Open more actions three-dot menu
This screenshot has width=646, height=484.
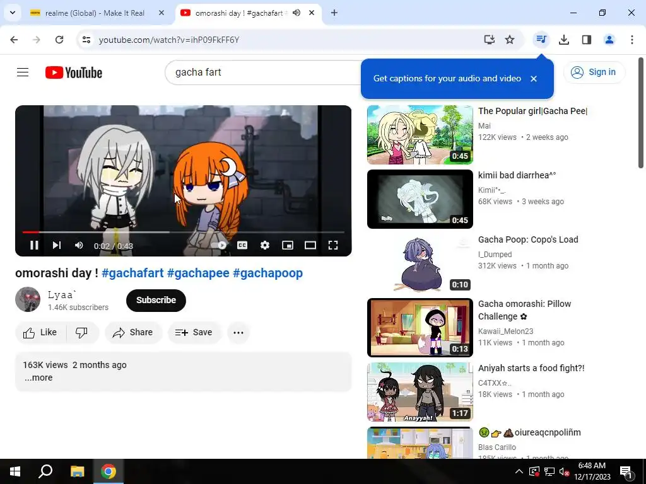[238, 332]
